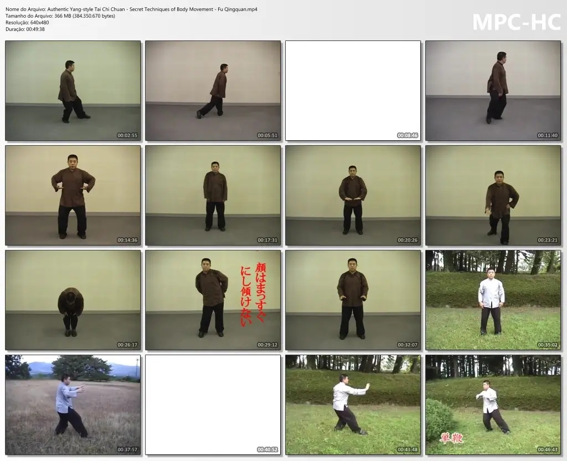Click the thumbnail at 00:11:40
Image resolution: width=567 pixels, height=461 pixels.
point(493,90)
